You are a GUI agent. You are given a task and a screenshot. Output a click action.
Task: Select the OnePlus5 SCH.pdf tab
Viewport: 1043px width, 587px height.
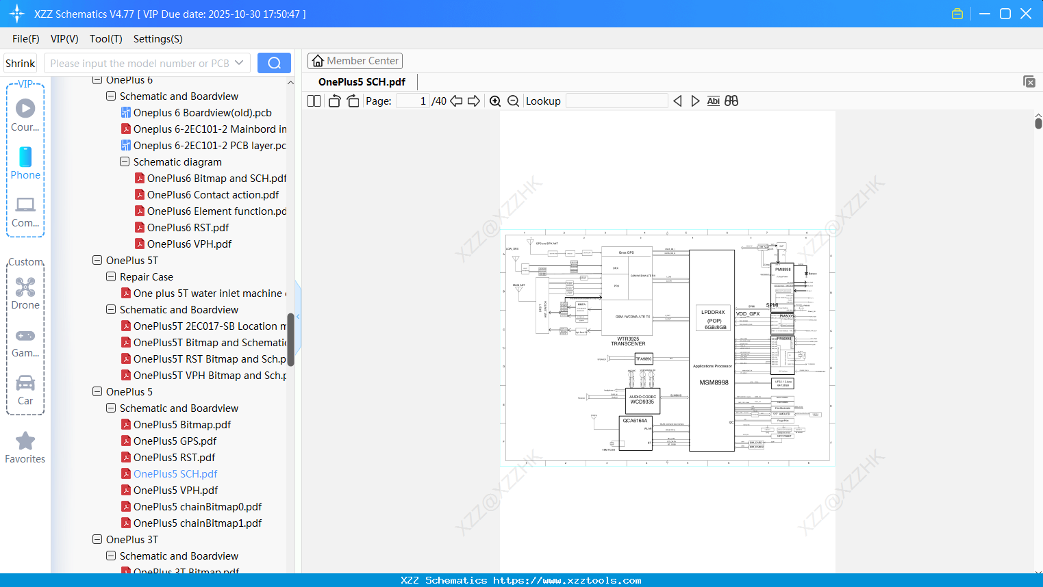point(362,82)
